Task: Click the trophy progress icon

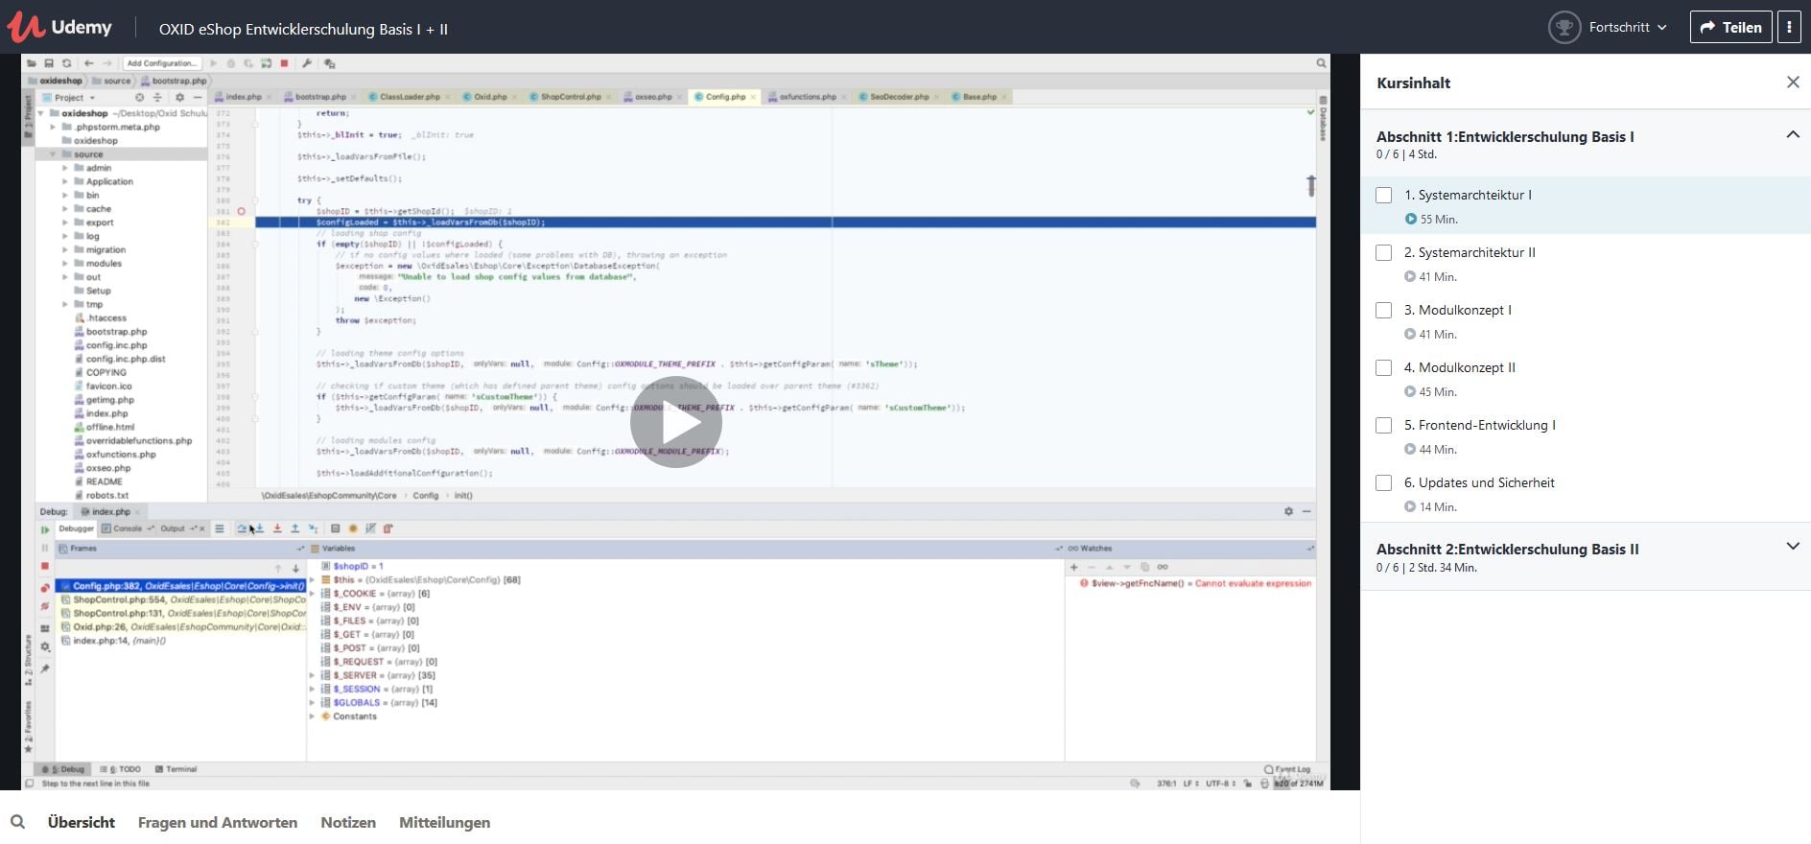Action: click(x=1564, y=28)
